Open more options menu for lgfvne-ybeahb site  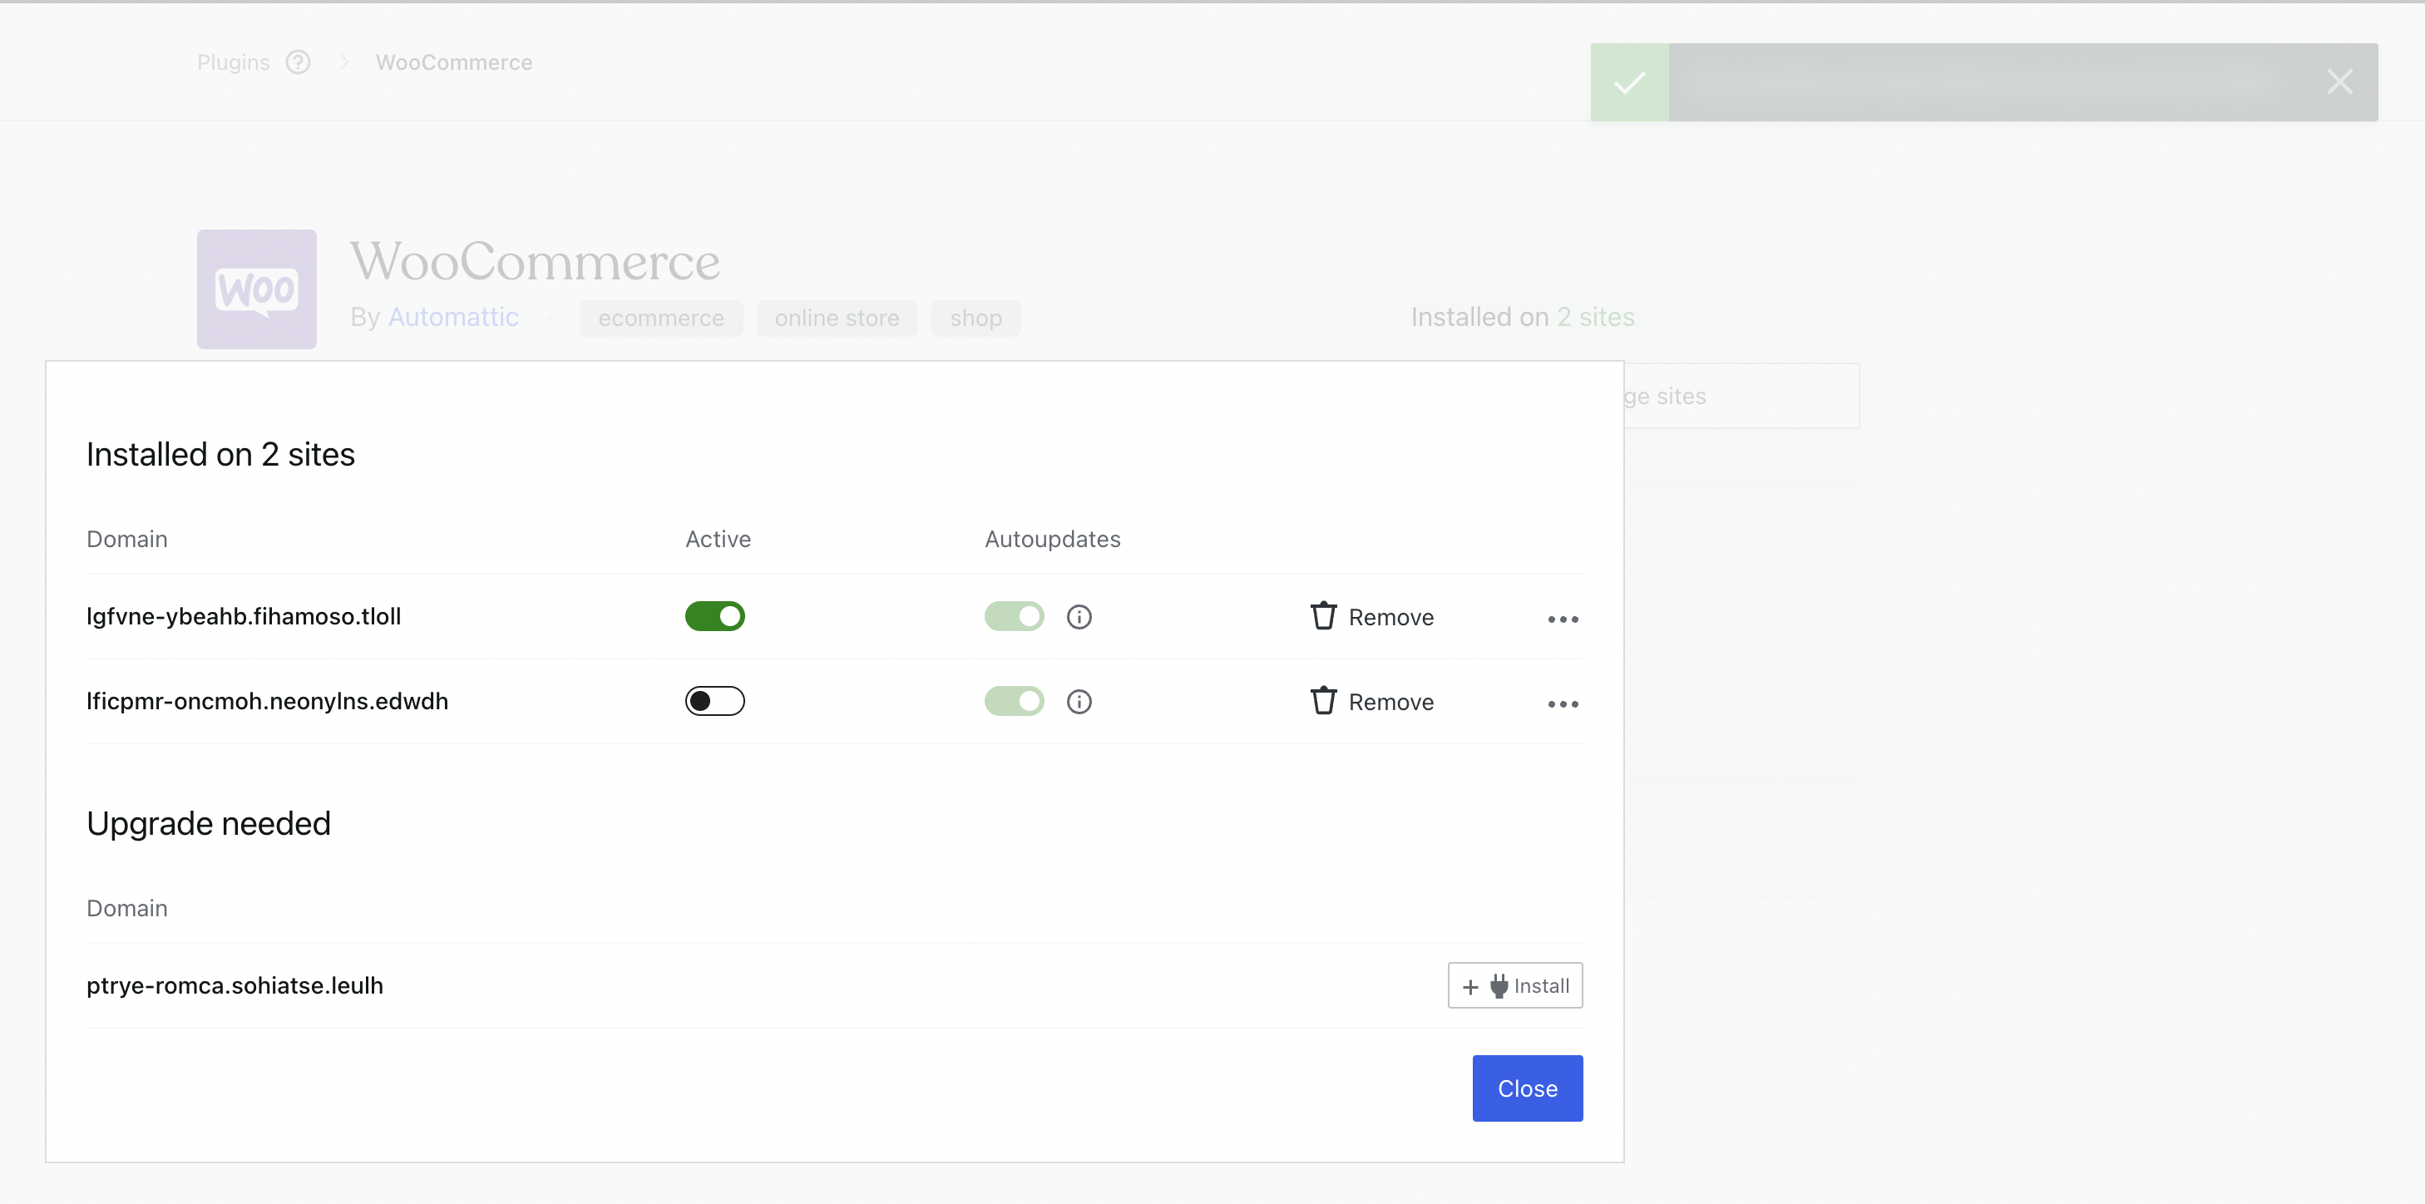(1563, 619)
